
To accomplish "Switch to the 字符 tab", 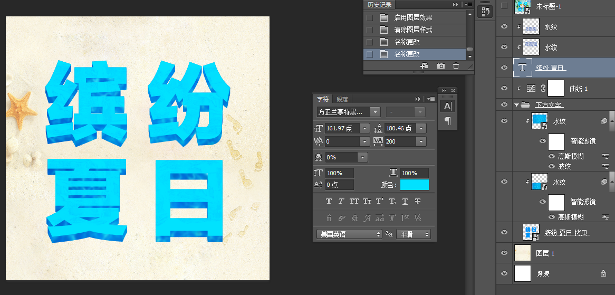I will point(323,99).
